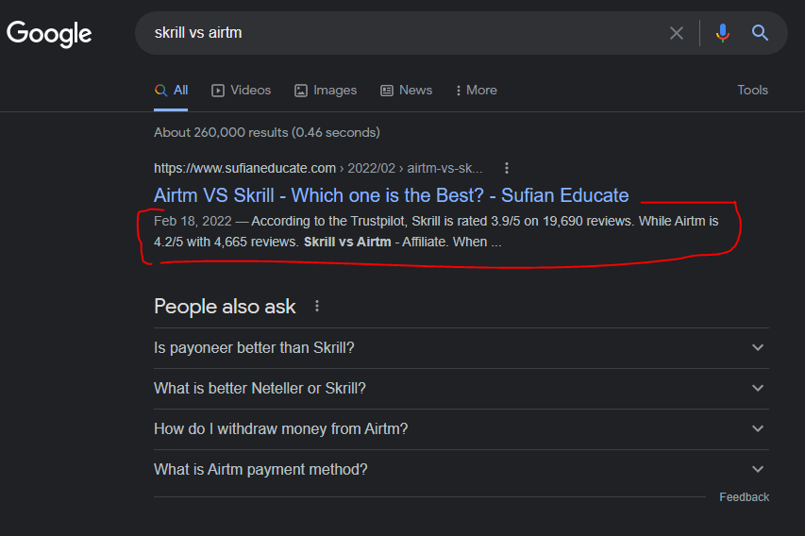The width and height of the screenshot is (805, 536).
Task: Open the search Tools options
Action: coord(753,90)
